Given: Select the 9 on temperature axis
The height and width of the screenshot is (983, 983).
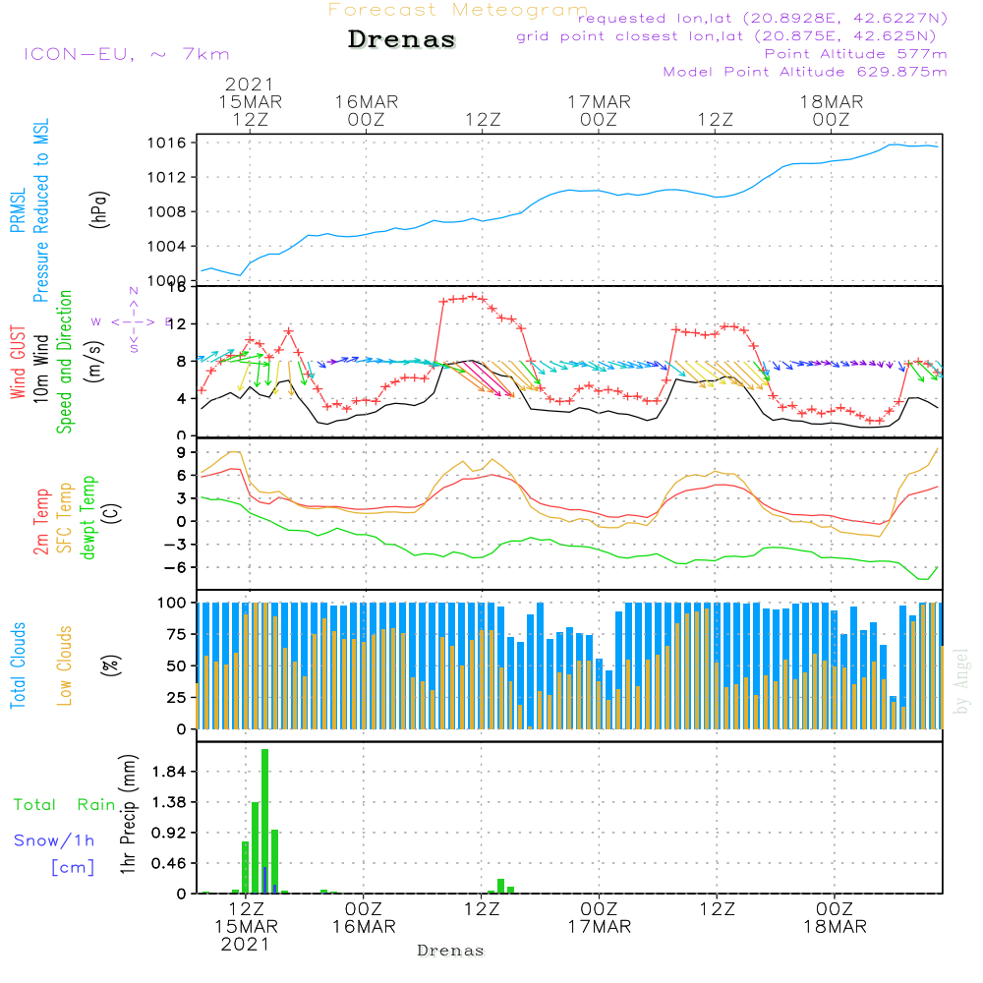Looking at the screenshot, I should (x=181, y=452).
